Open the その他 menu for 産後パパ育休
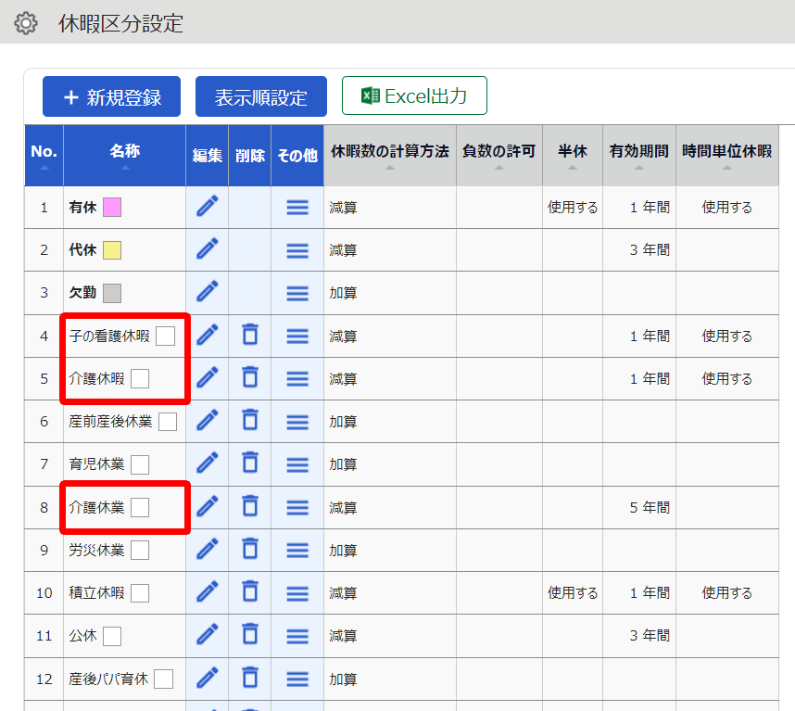795x711 pixels. [x=297, y=679]
